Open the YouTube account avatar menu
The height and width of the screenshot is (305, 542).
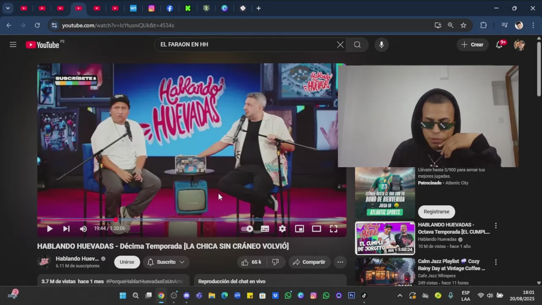[x=519, y=44]
